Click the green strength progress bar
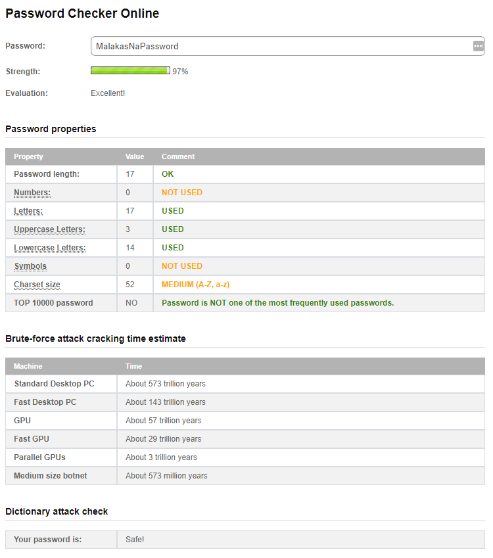 coord(129,70)
